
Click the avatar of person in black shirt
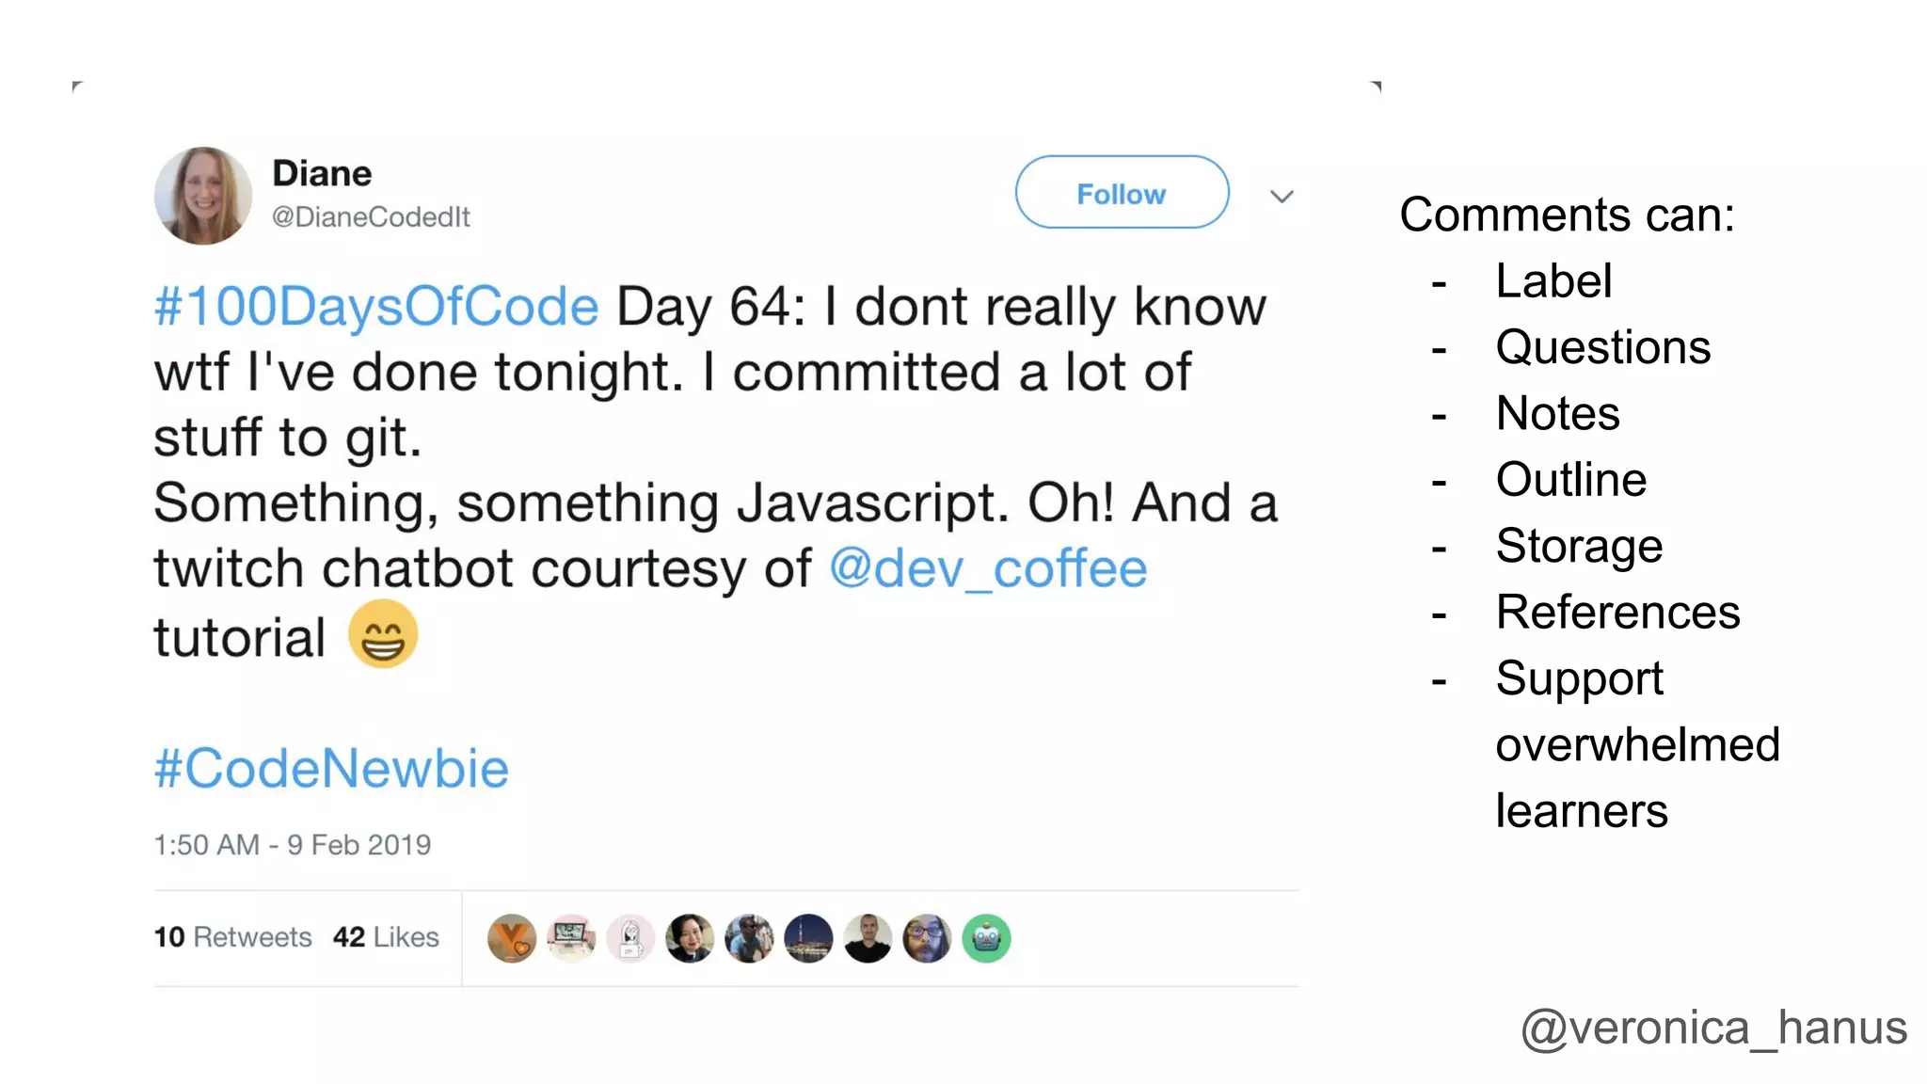click(x=868, y=938)
